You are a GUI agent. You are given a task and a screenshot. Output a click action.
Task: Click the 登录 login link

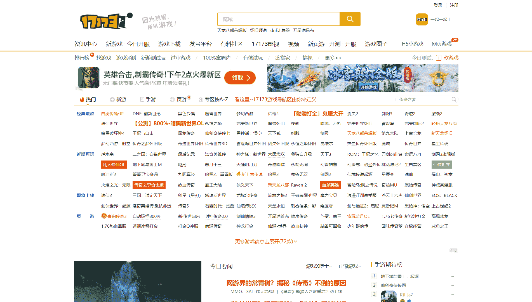(438, 5)
